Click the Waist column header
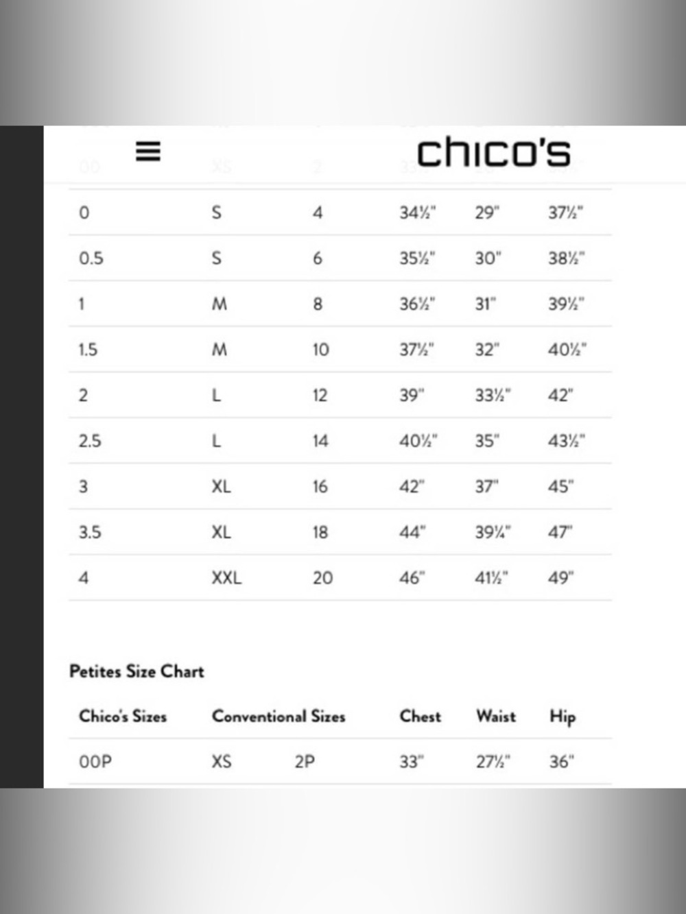The width and height of the screenshot is (686, 914). pyautogui.click(x=496, y=716)
